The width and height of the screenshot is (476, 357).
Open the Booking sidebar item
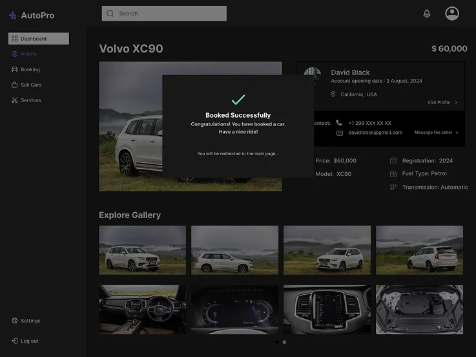point(30,69)
